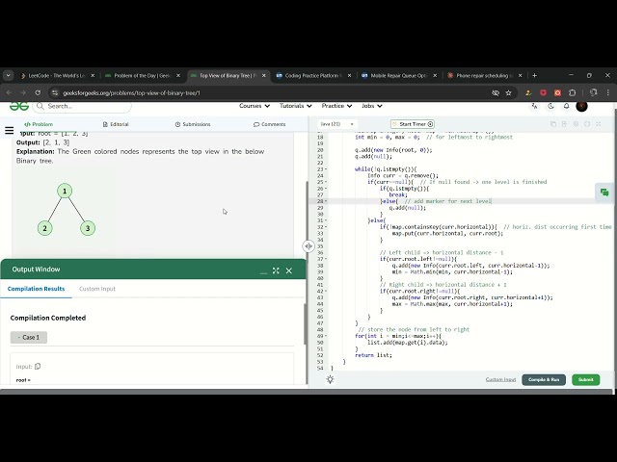Copy the Case 1 input
This screenshot has height=462, width=617.
tap(38, 366)
